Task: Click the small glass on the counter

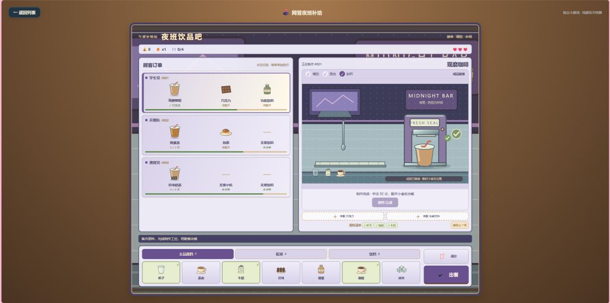Action: coord(316,172)
